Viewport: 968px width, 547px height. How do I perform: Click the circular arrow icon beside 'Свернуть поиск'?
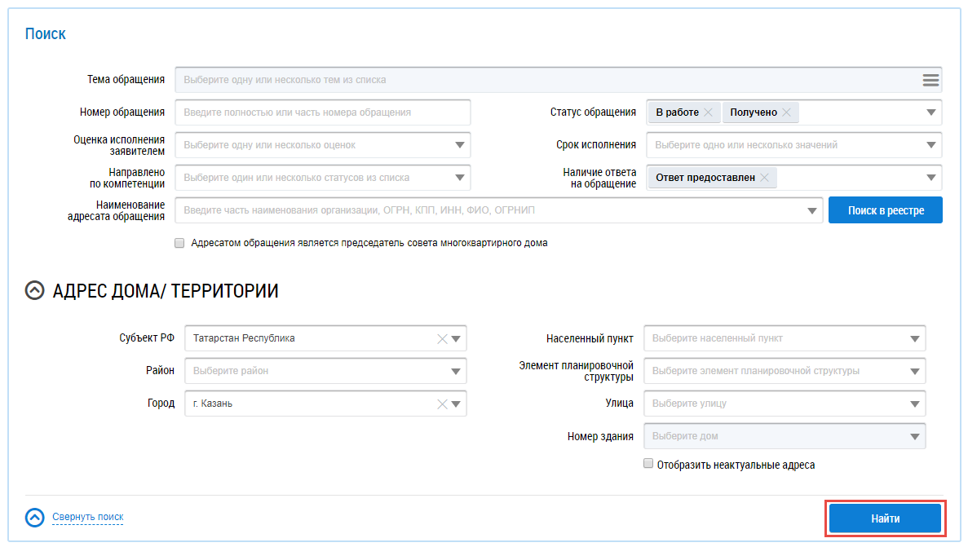click(34, 518)
